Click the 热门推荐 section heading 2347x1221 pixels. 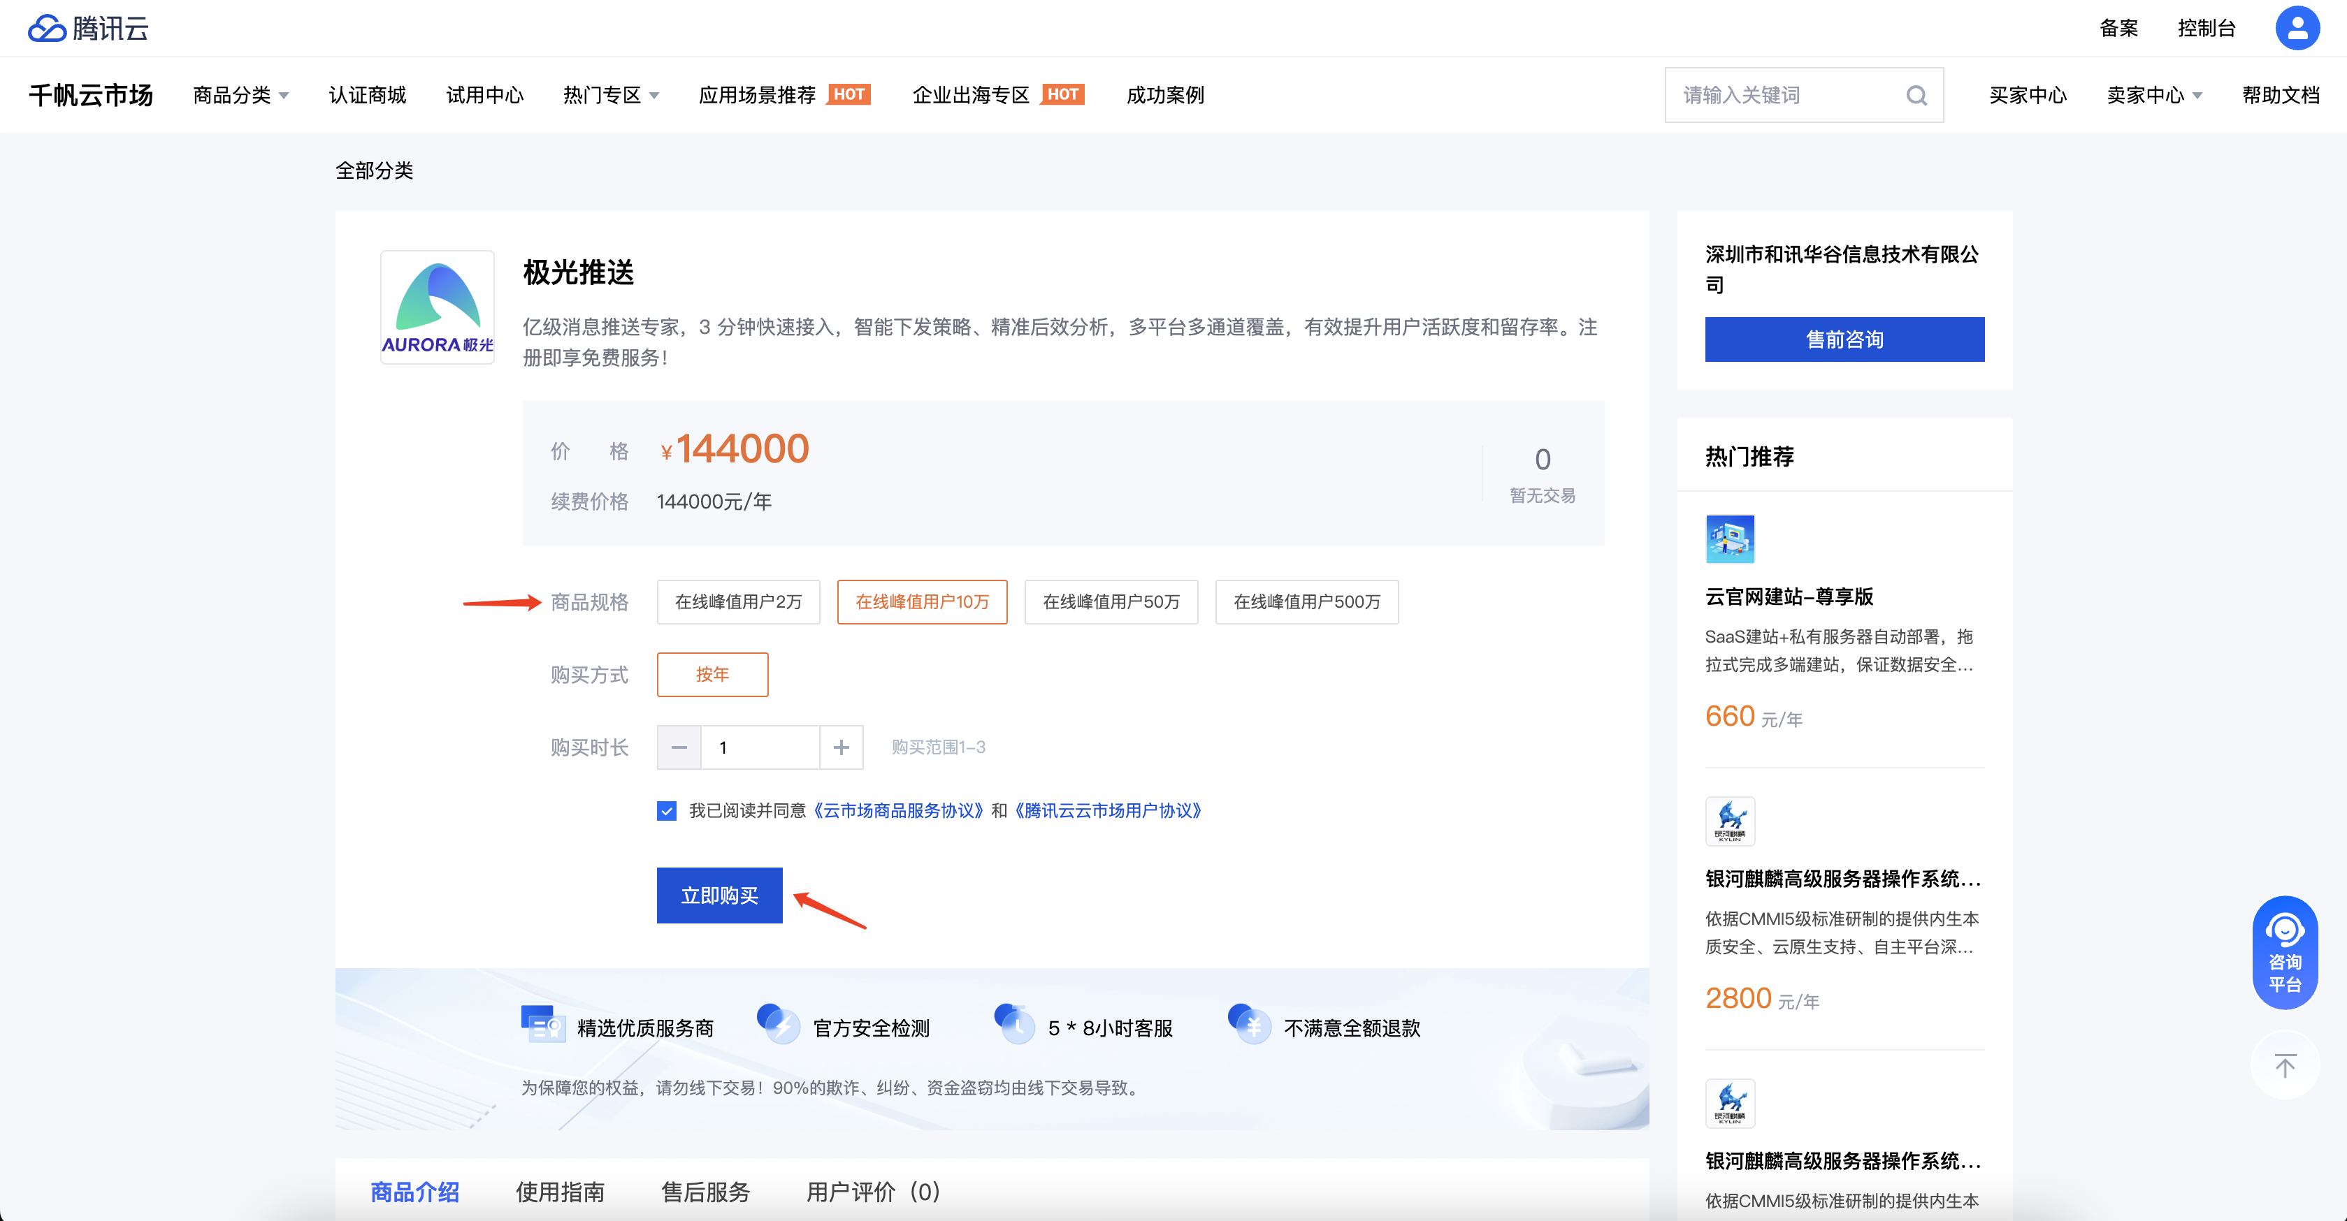coord(1749,456)
